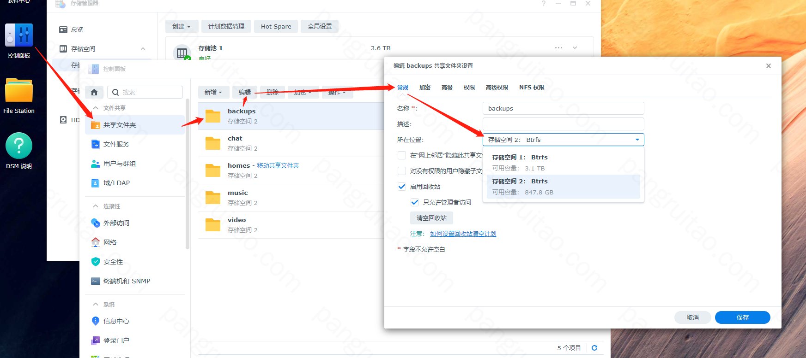Click the 清空回收站 button
This screenshot has height=358, width=806.
tap(431, 218)
